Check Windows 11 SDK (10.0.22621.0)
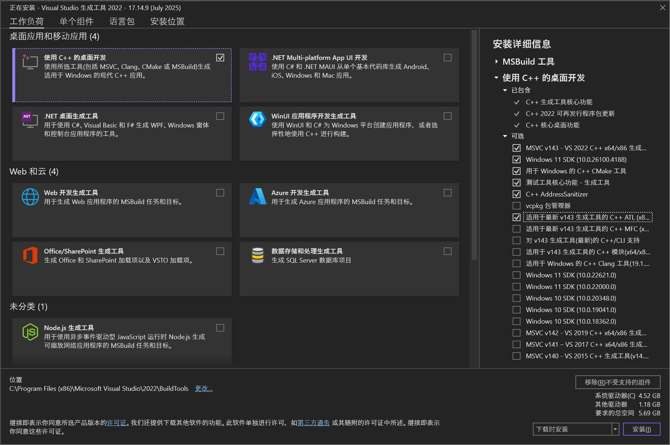Viewport: 670px width, 445px height. [517, 275]
